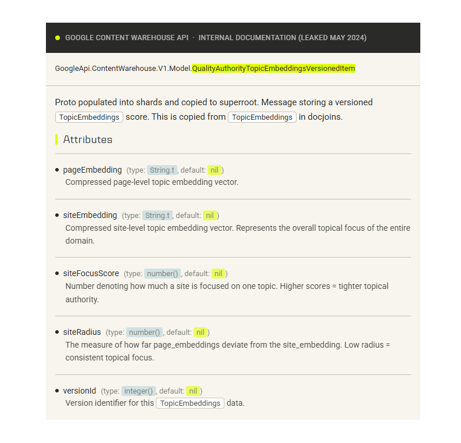This screenshot has height=443, width=461.
Task: Click the Attributes section heading
Action: (88, 140)
